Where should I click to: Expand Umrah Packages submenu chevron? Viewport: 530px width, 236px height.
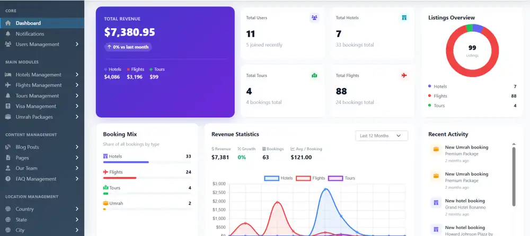pos(77,117)
